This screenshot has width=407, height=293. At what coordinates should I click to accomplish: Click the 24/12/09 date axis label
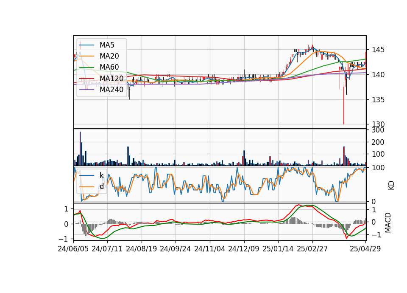[244, 249]
